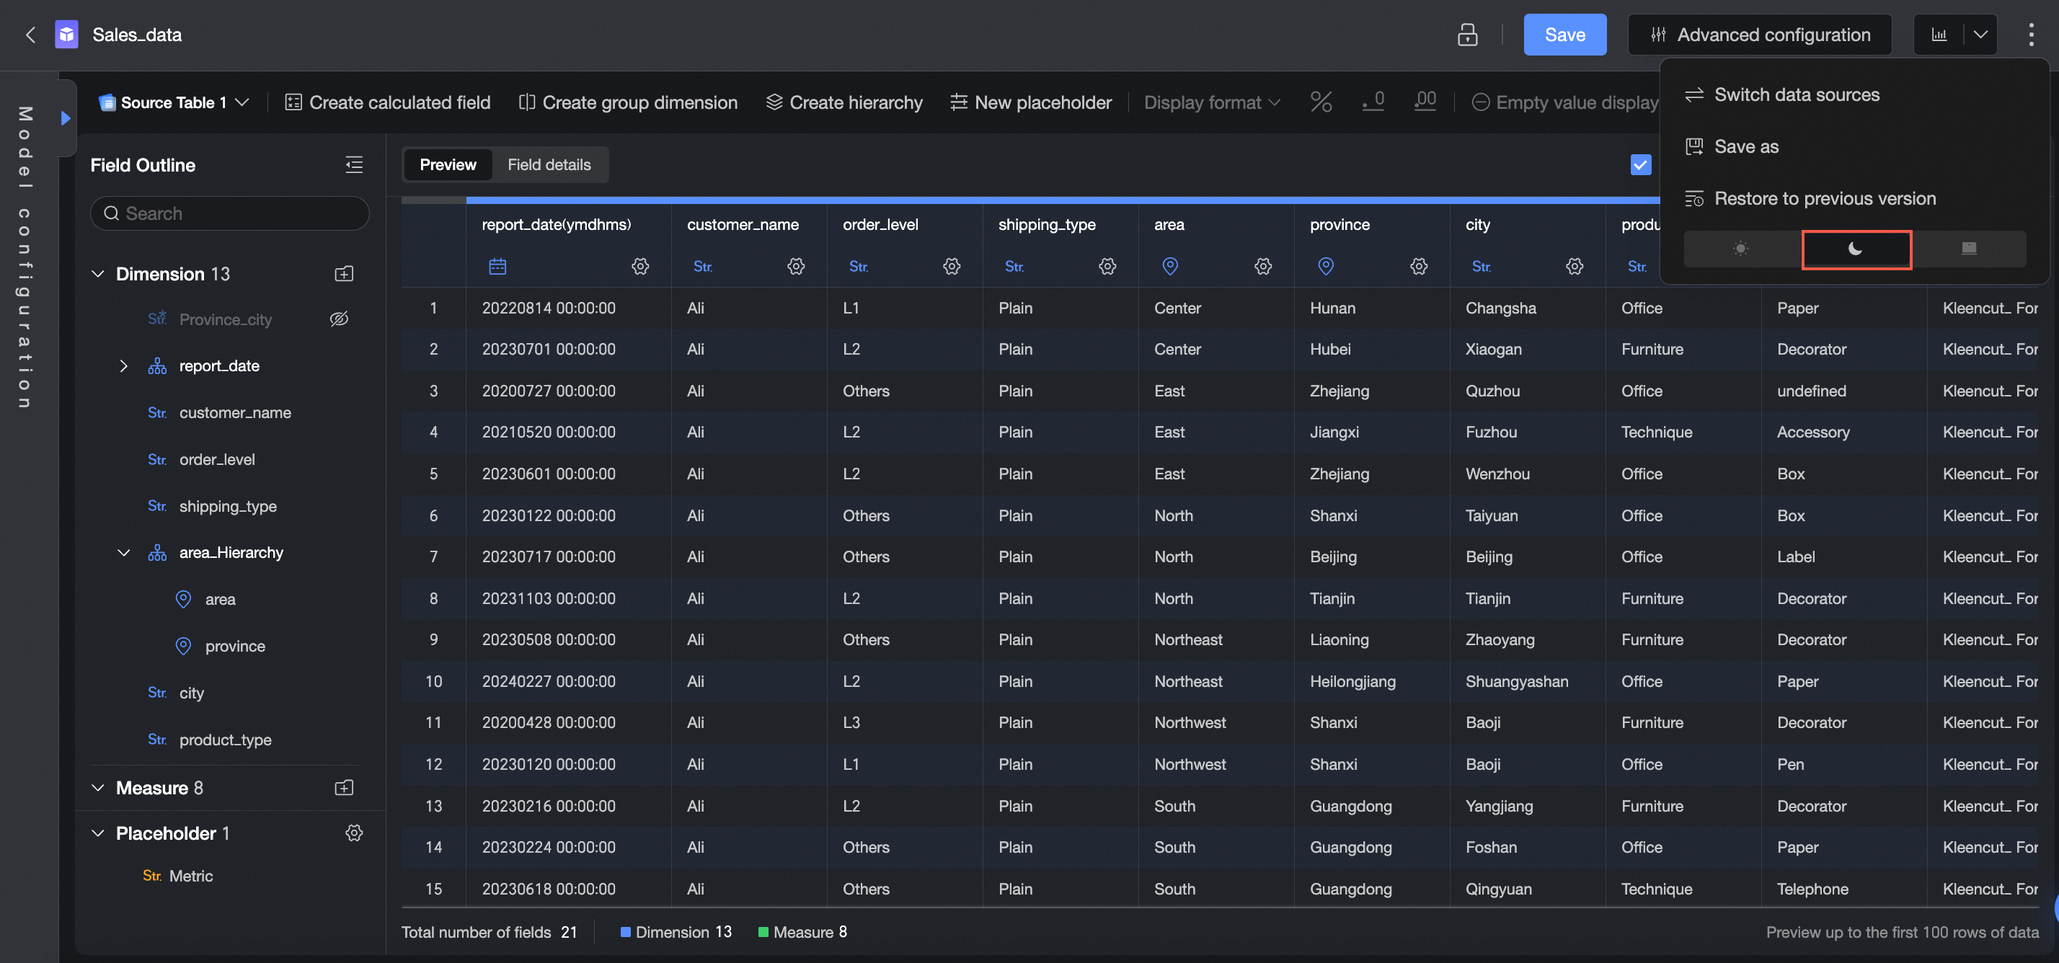Click the vertical three-dot more menu
Screen dimensions: 2059x963
pyautogui.click(x=2030, y=35)
